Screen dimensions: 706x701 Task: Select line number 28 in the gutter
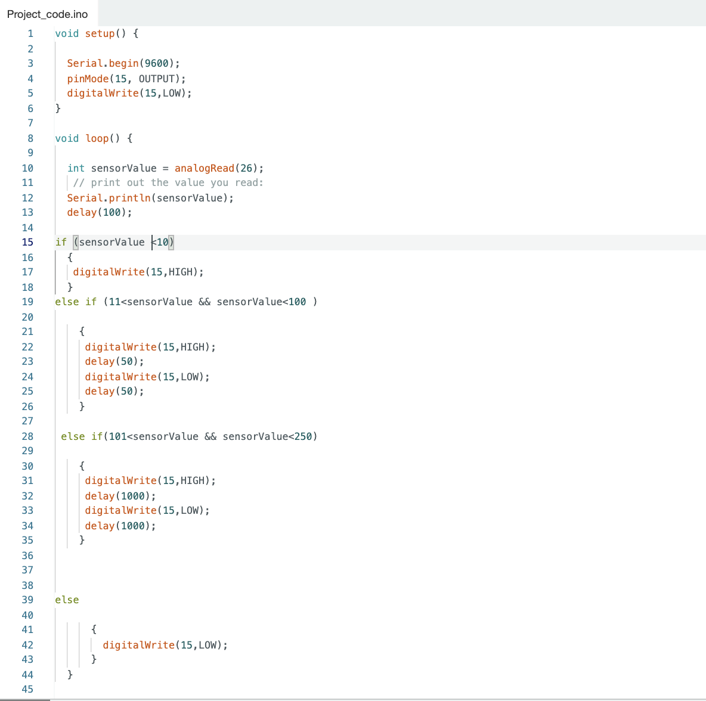point(27,436)
